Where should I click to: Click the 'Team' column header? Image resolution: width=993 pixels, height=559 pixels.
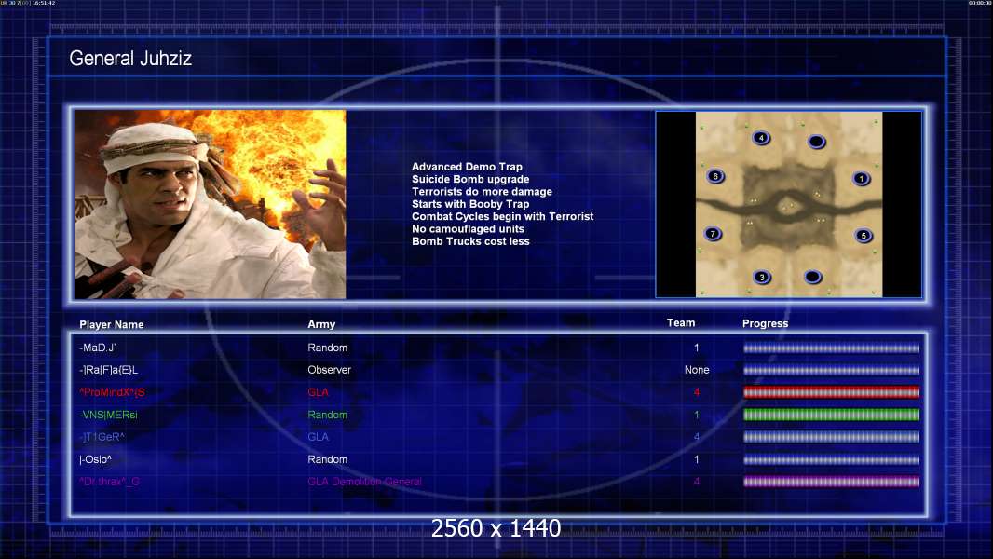click(681, 323)
